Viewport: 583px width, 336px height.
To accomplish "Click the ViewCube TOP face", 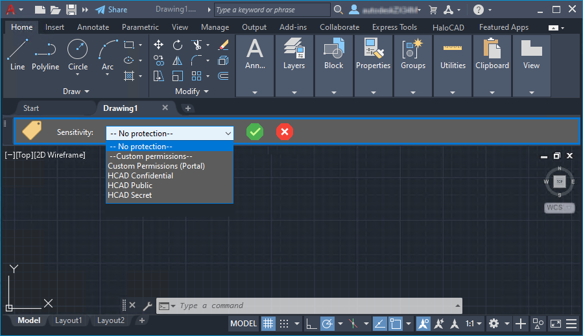I will 559,182.
